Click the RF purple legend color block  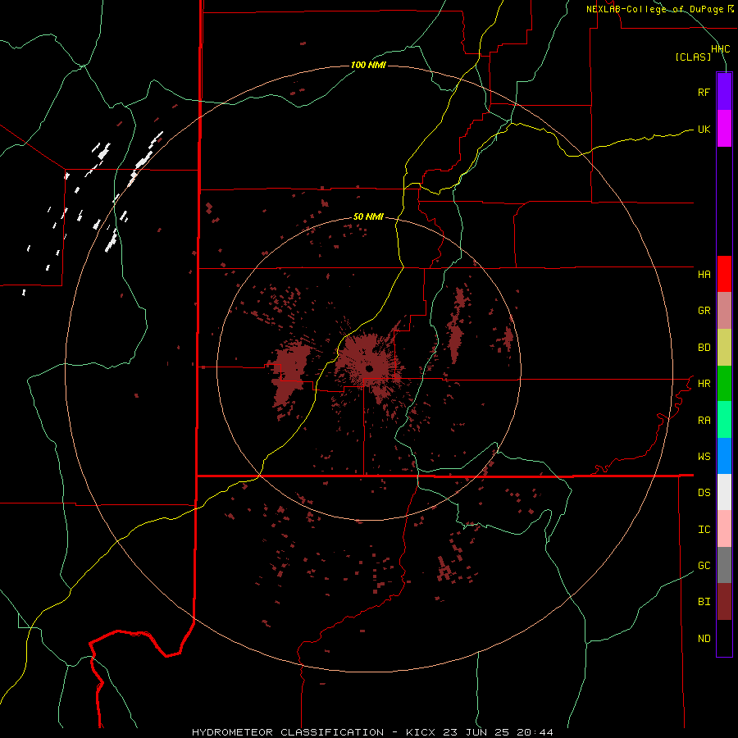[724, 92]
